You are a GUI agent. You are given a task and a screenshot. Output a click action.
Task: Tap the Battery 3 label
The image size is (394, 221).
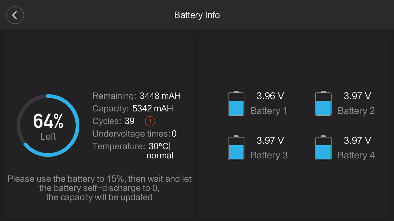269,155
